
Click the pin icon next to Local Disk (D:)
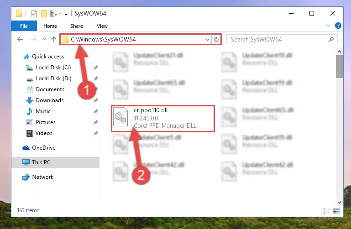point(95,78)
